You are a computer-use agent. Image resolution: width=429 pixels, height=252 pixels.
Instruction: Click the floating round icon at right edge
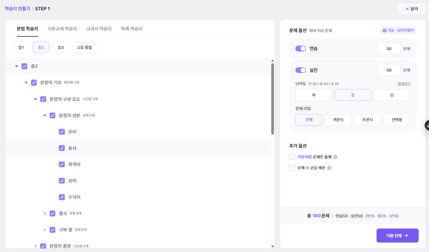point(427,126)
